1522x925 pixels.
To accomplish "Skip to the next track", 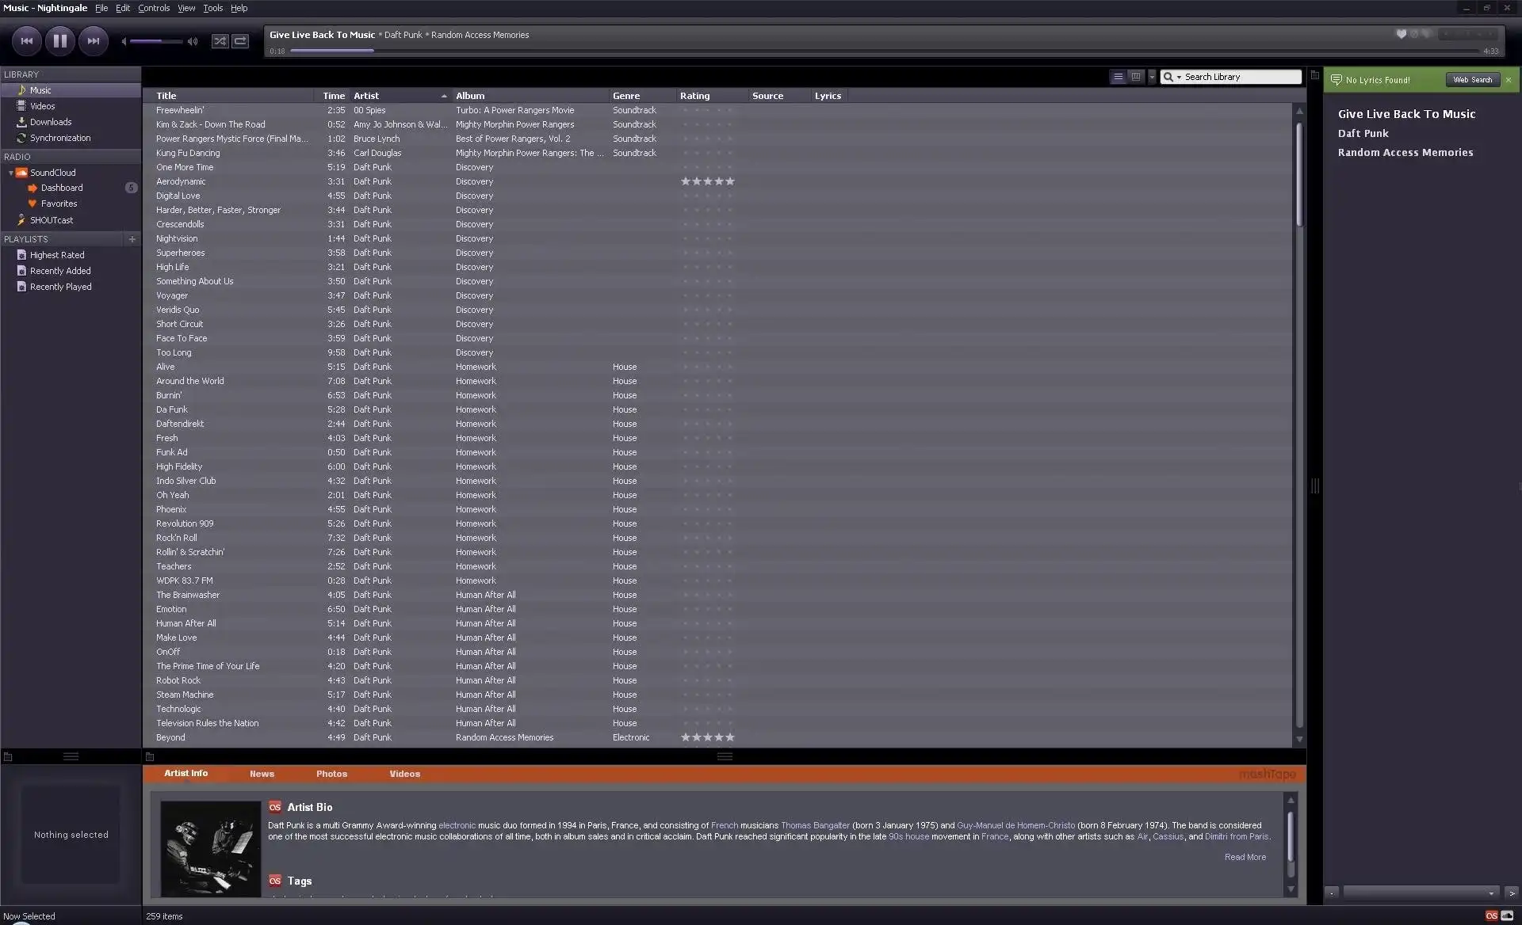I will pos(94,41).
